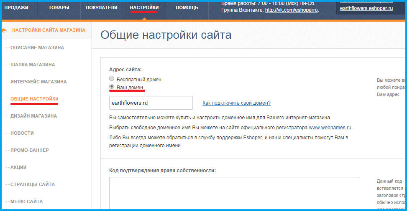This screenshot has height=211, width=407.
Task: Go to 'Шапка магазина' settings
Action: coord(33,65)
